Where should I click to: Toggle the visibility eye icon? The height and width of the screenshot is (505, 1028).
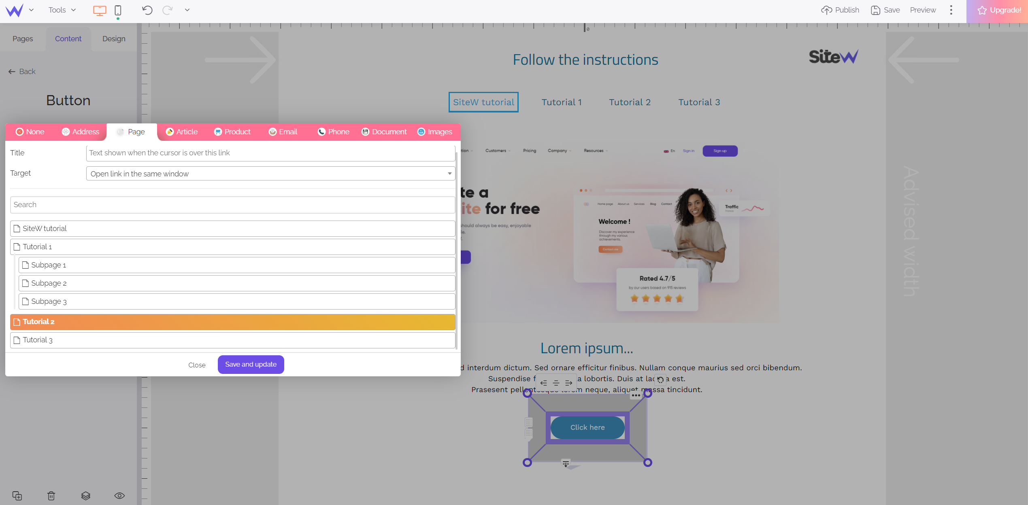(x=119, y=495)
